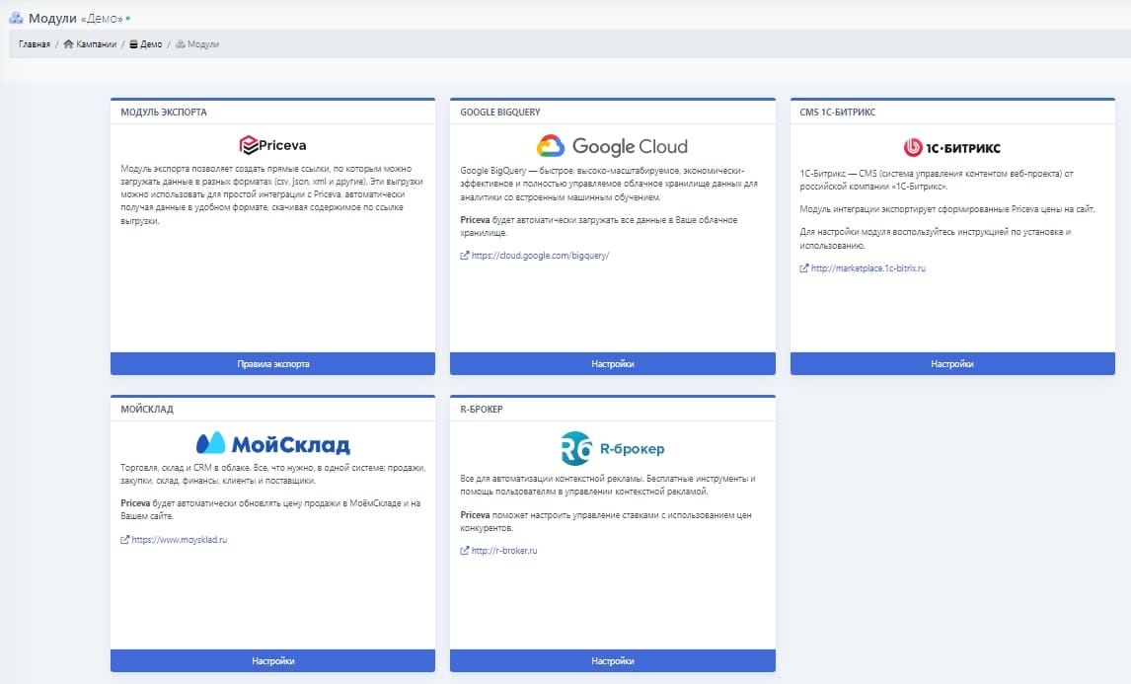The width and height of the screenshot is (1131, 684).
Task: Open the r-broker.ru link
Action: tap(503, 551)
